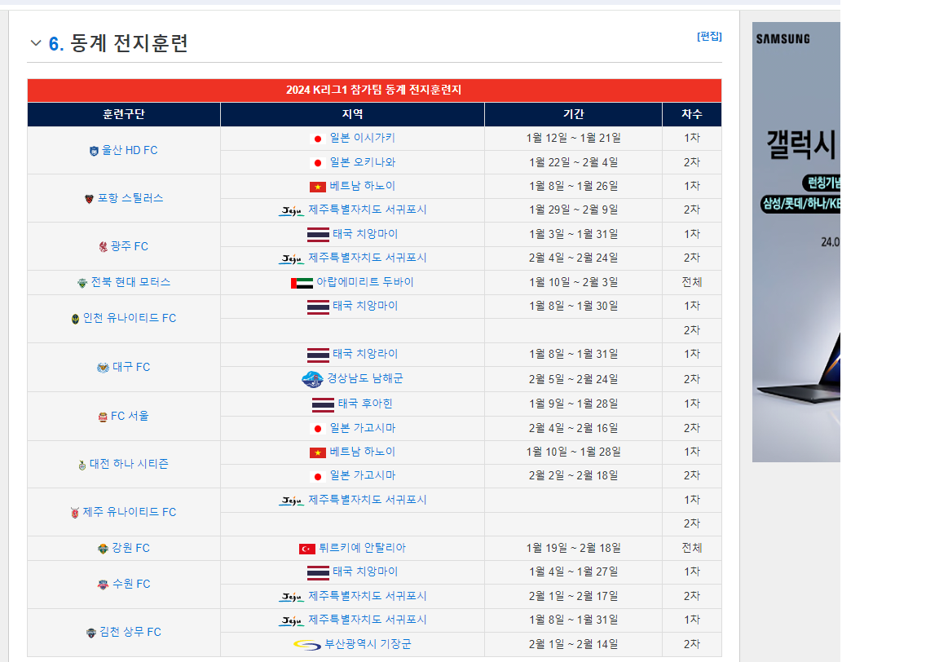This screenshot has height=662, width=939.
Task: Open the section number 6. link
Action: pos(56,44)
